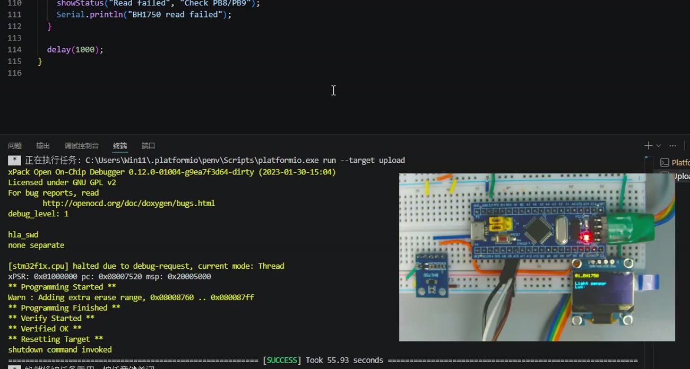Open the launch profile dropdown chevron
This screenshot has width=690, height=369.
click(659, 146)
